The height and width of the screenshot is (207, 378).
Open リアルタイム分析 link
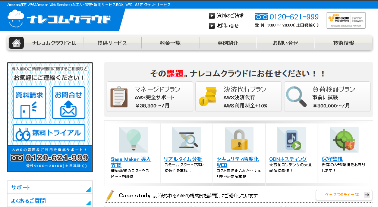(183, 159)
